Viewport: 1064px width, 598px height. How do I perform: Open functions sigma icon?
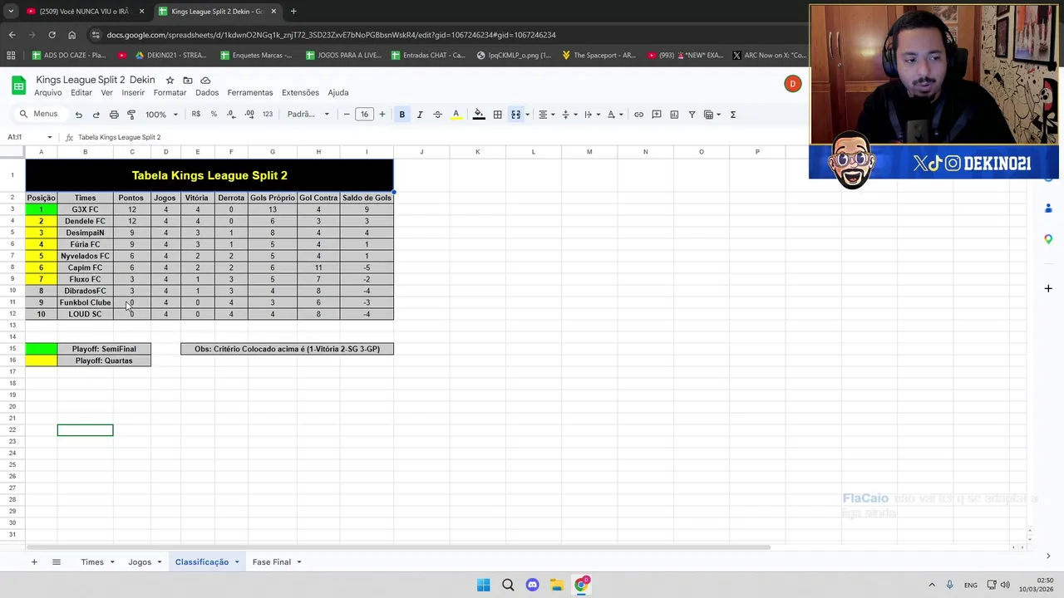point(733,115)
